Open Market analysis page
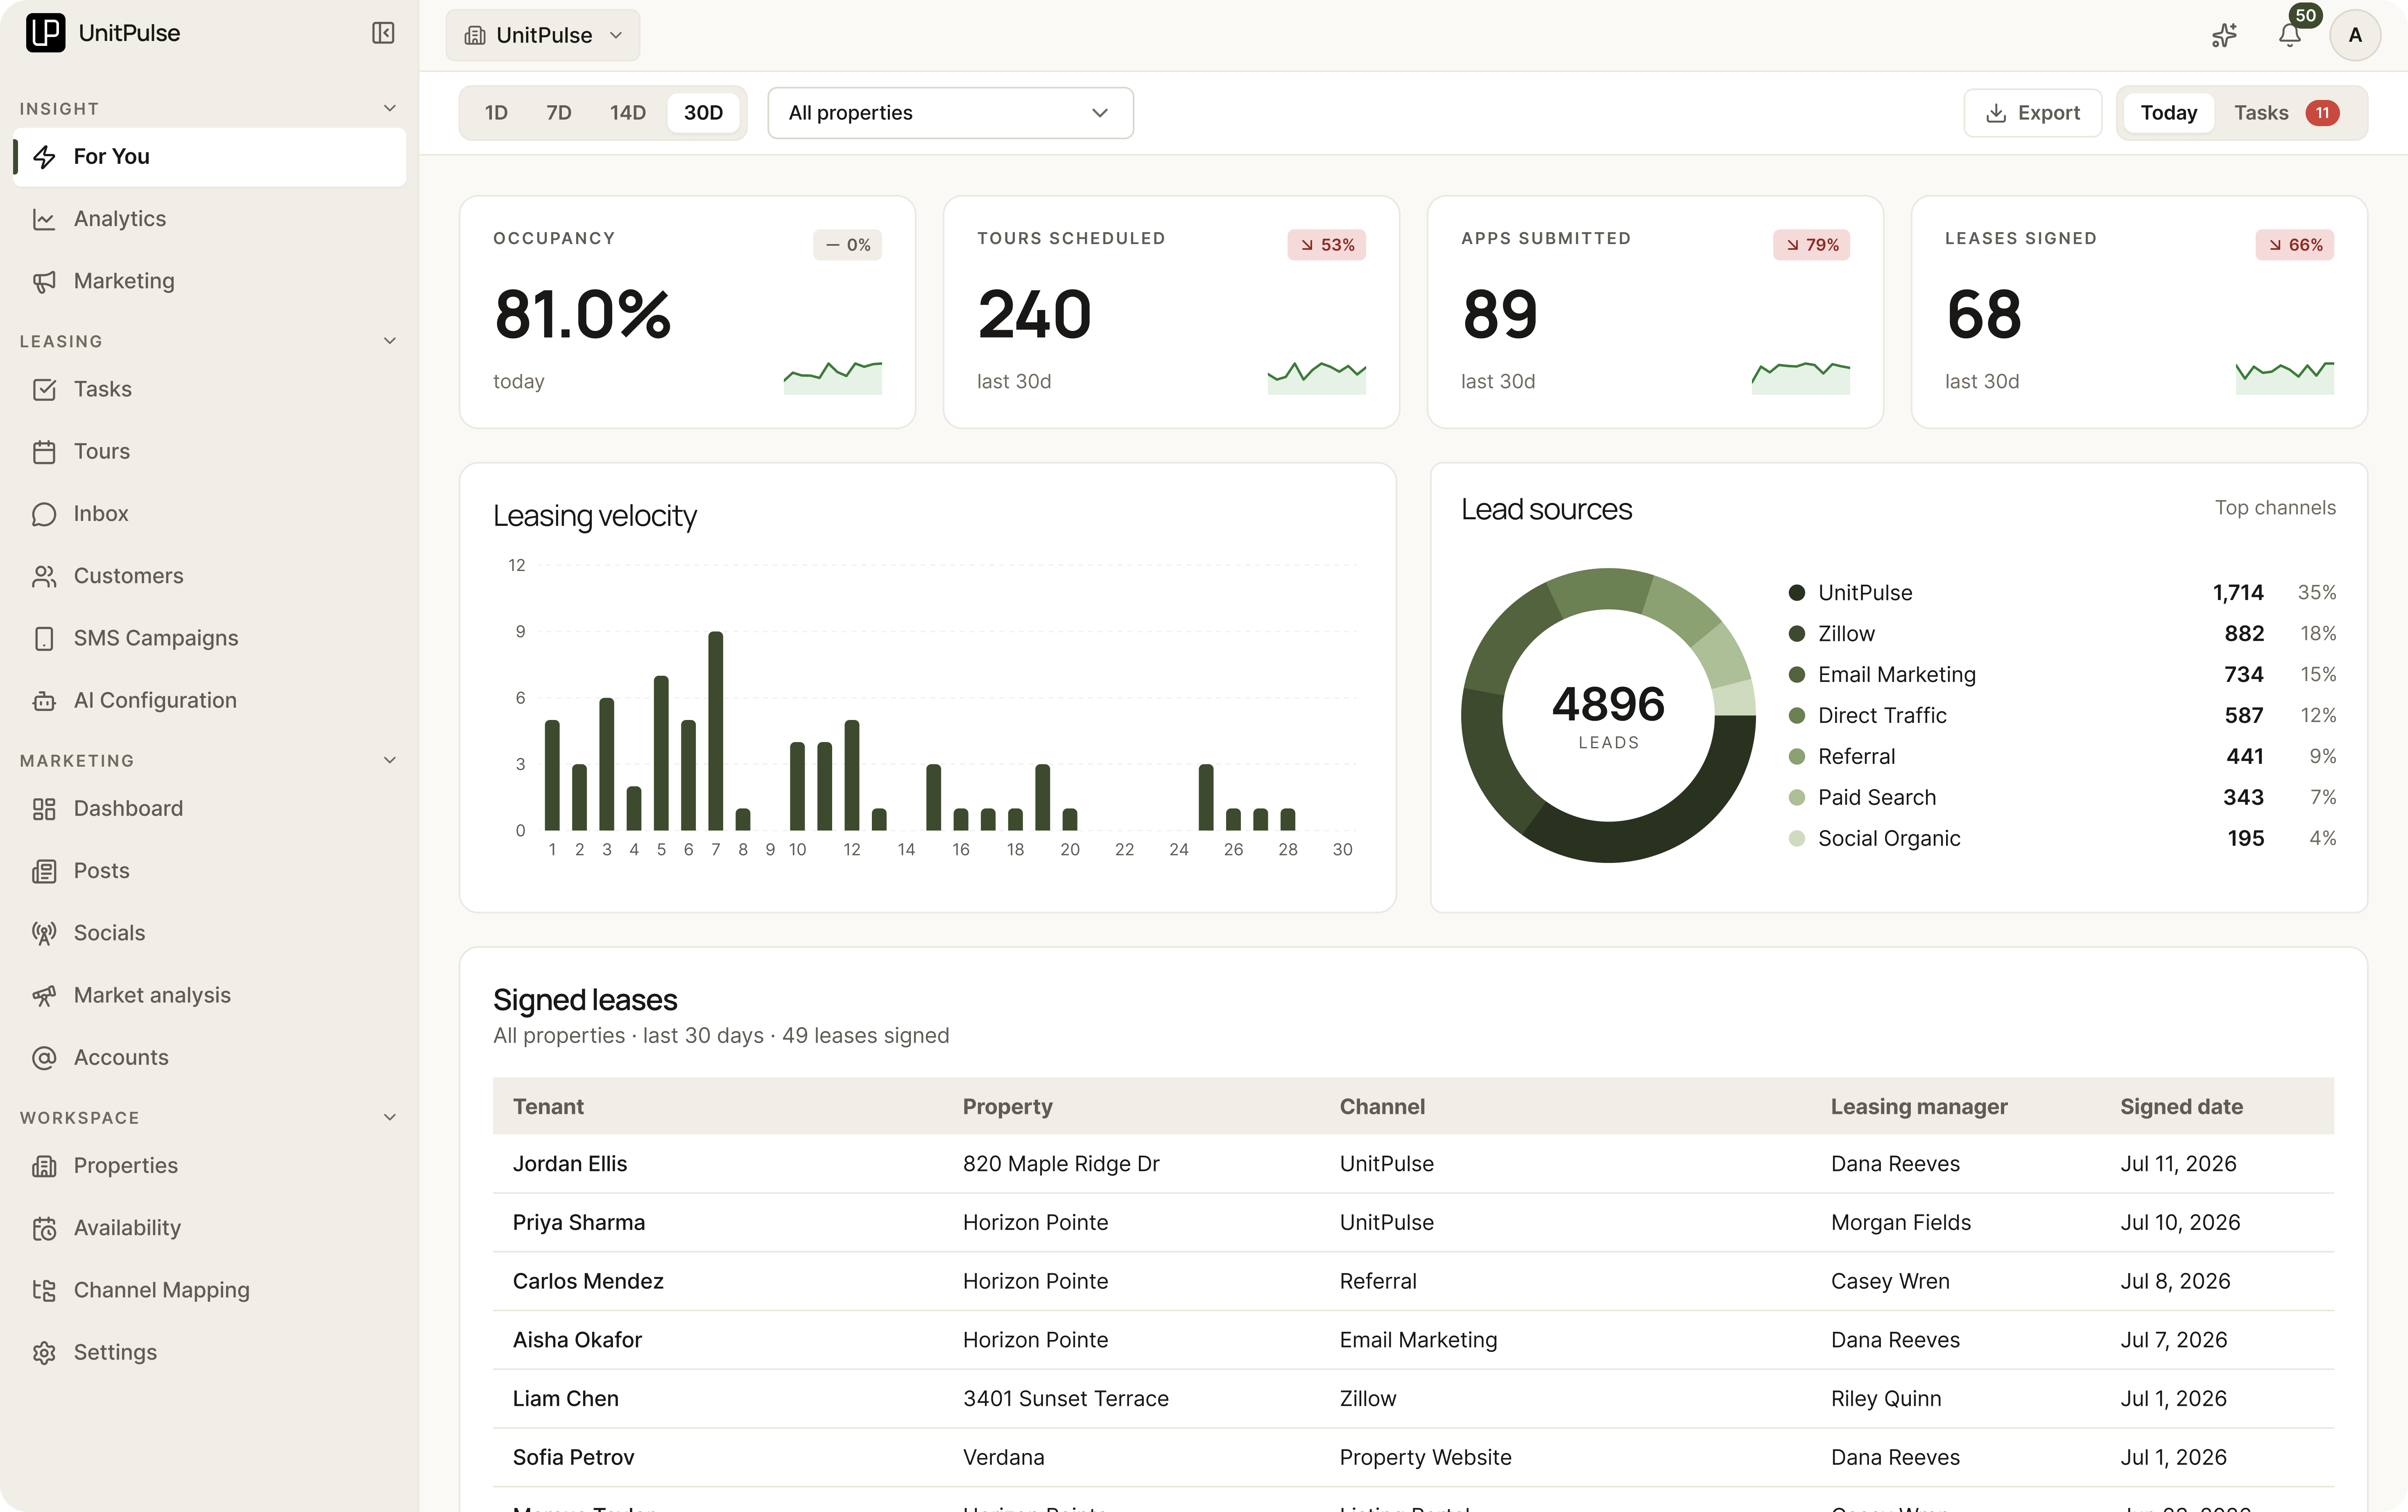The image size is (2408, 1512). [x=210, y=995]
